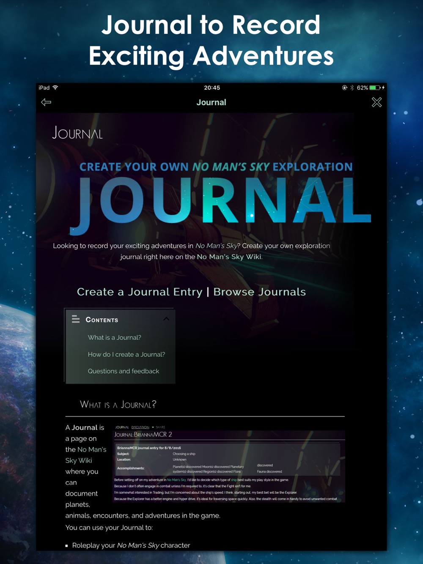
Task: Tap 'You can use your Journal to:' text
Action: (109, 528)
